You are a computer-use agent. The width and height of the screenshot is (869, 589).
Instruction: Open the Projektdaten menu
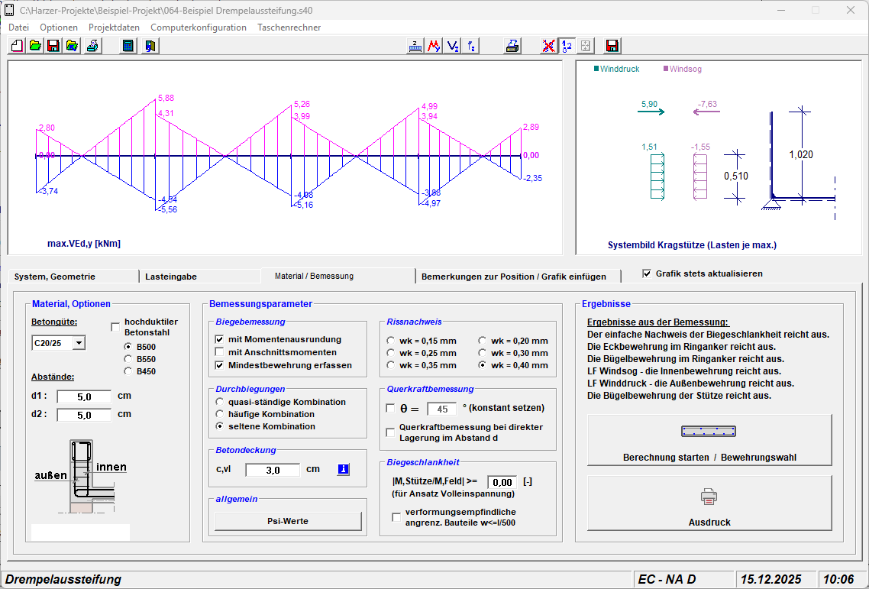pyautogui.click(x=114, y=28)
